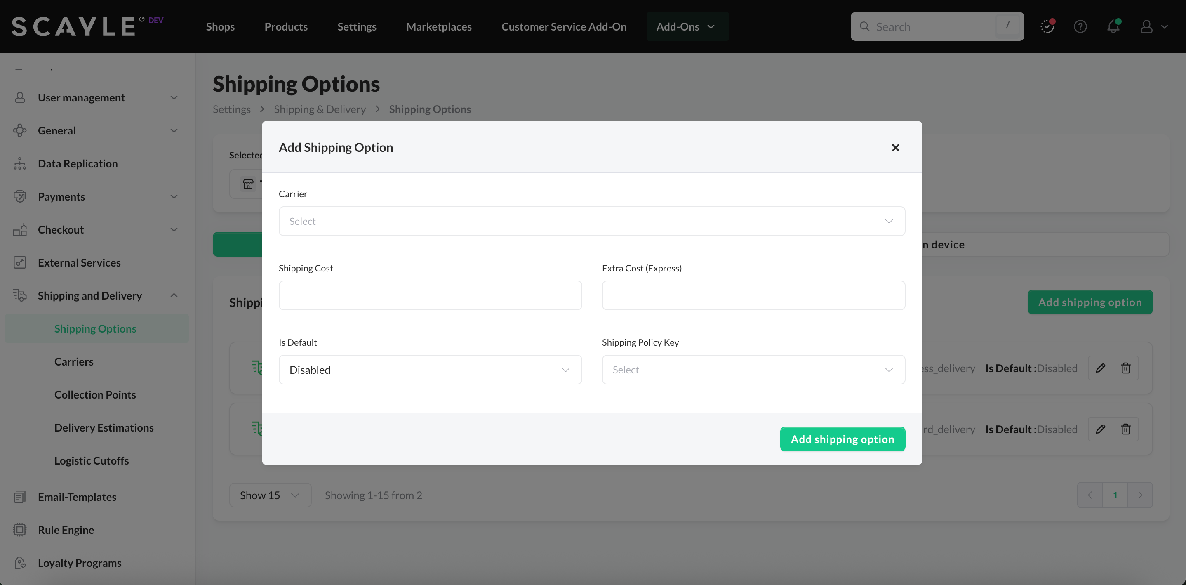Open the help question mark icon
Viewport: 1186px width, 585px height.
coord(1080,26)
